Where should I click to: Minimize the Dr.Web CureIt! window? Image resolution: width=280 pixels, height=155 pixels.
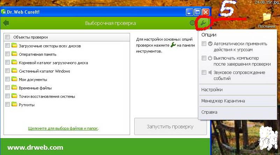point(189,12)
